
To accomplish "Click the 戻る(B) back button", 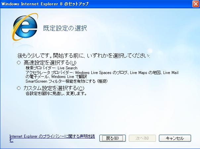I will (113, 138).
